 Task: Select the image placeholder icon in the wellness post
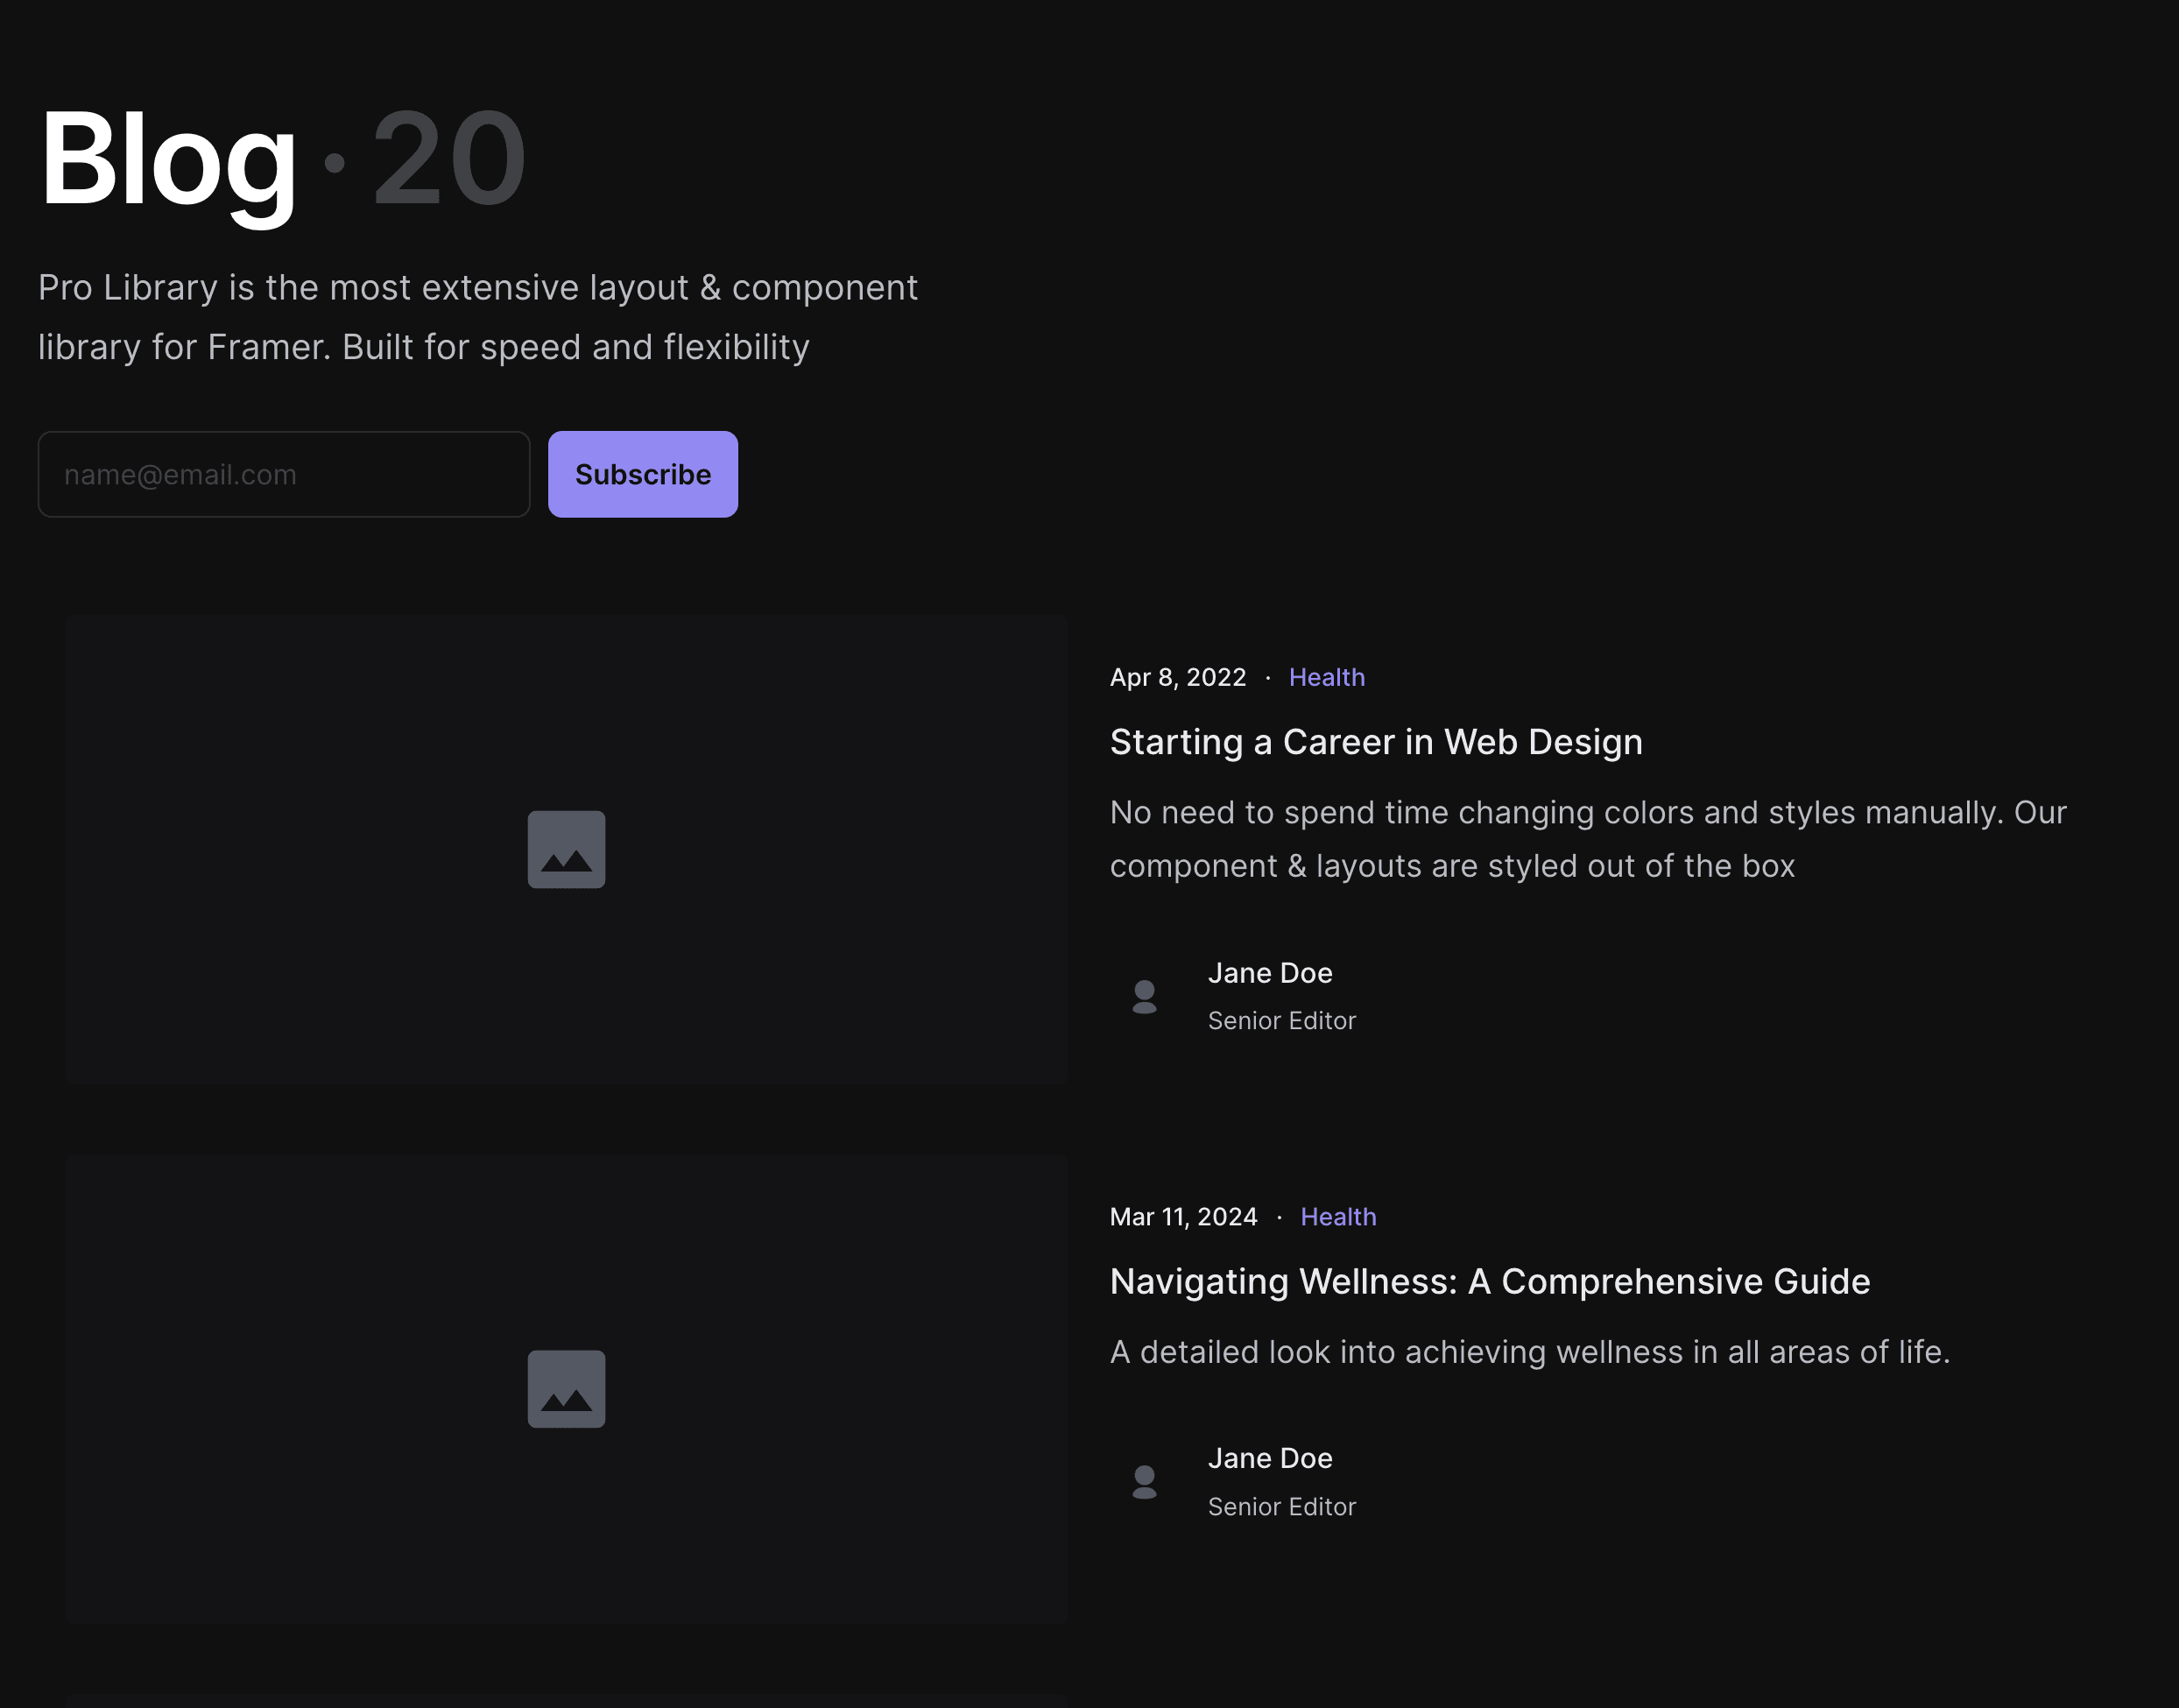[566, 1388]
